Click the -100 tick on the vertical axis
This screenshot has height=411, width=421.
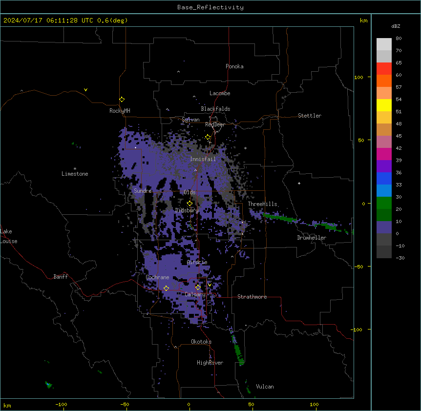(357, 329)
